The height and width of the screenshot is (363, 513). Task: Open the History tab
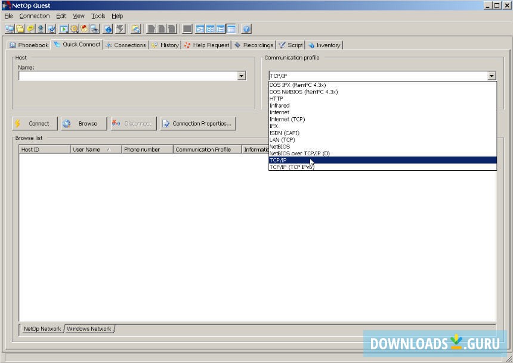pyautogui.click(x=165, y=45)
